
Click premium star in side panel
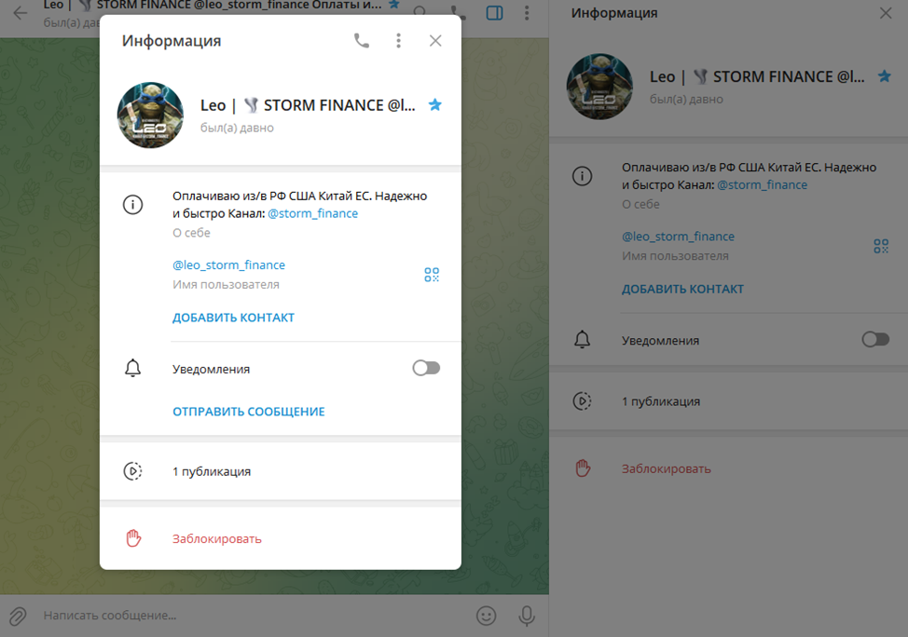[885, 76]
